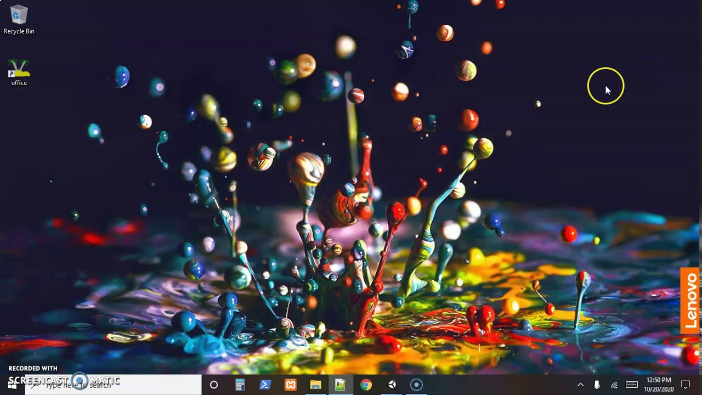Open the blue circle recorder app on taskbar
The image size is (702, 395).
click(417, 385)
